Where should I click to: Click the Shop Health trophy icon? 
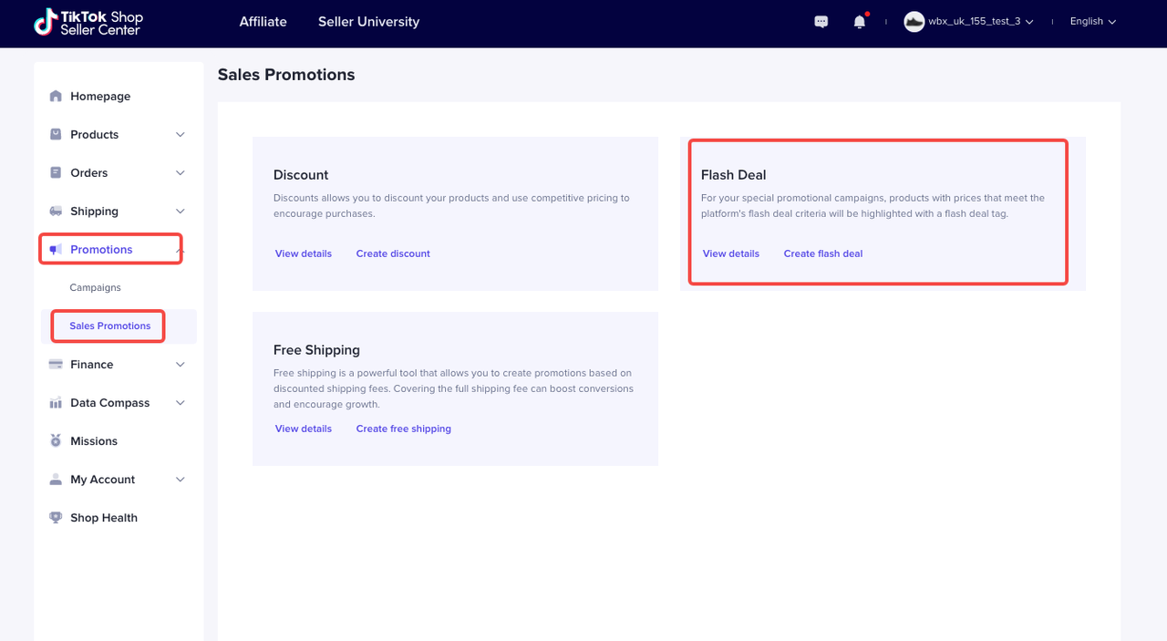pyautogui.click(x=56, y=518)
